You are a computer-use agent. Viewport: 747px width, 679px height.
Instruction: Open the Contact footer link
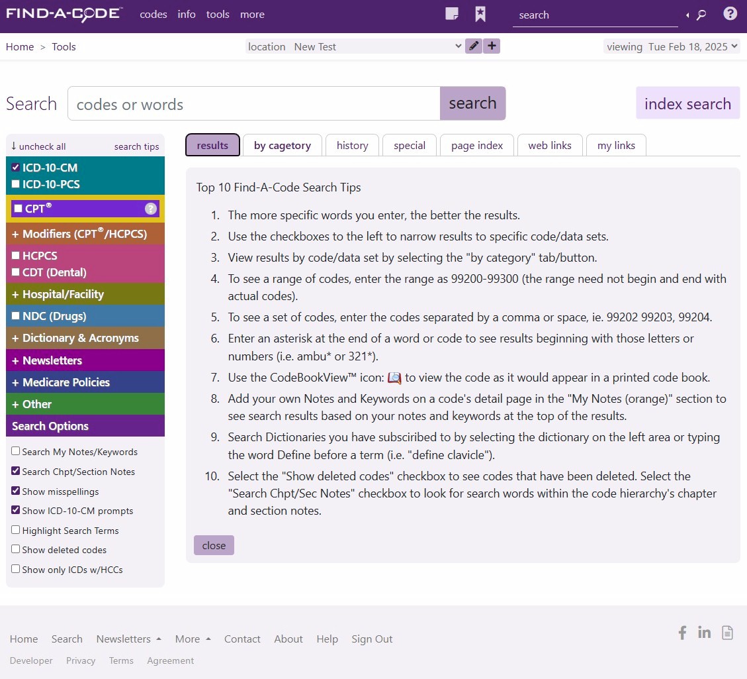click(242, 639)
